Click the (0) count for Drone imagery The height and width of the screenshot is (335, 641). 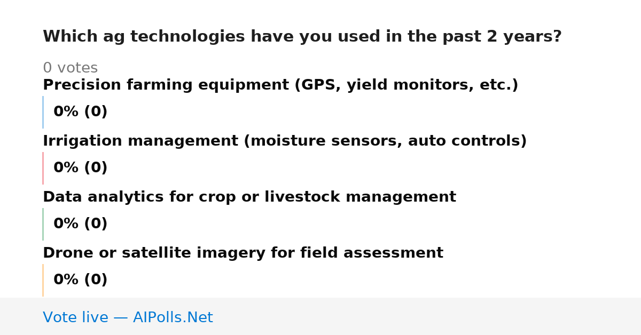click(96, 280)
